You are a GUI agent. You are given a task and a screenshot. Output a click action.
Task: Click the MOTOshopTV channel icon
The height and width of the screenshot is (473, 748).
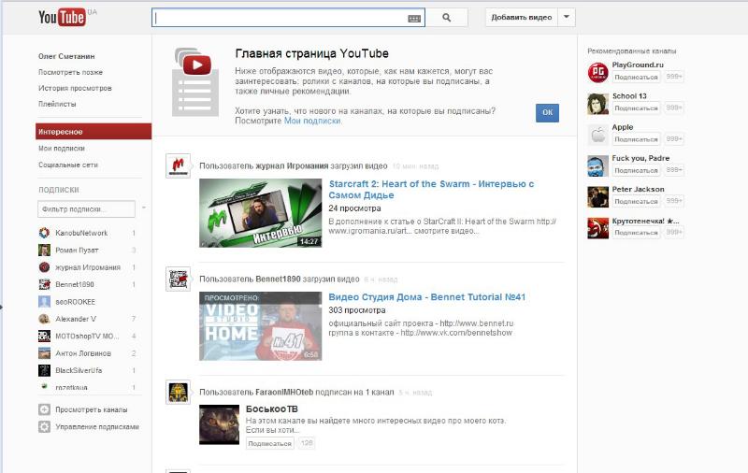[44, 337]
